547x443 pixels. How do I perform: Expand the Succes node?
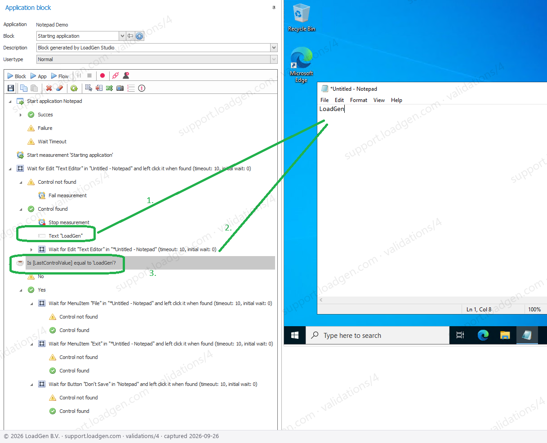(x=21, y=115)
